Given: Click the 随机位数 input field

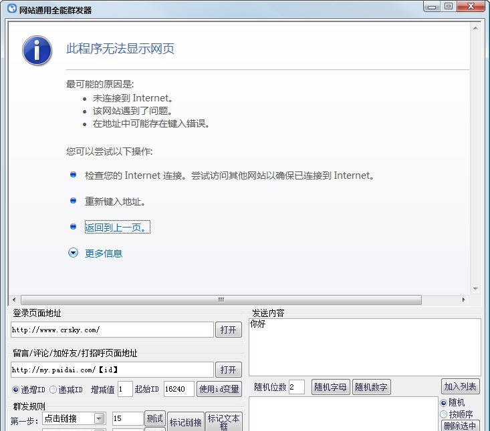Looking at the screenshot, I should (297, 387).
